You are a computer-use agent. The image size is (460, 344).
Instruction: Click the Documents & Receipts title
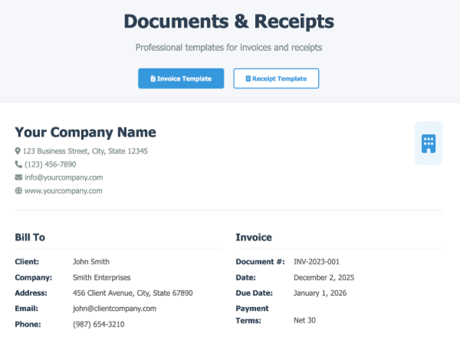pos(229,21)
